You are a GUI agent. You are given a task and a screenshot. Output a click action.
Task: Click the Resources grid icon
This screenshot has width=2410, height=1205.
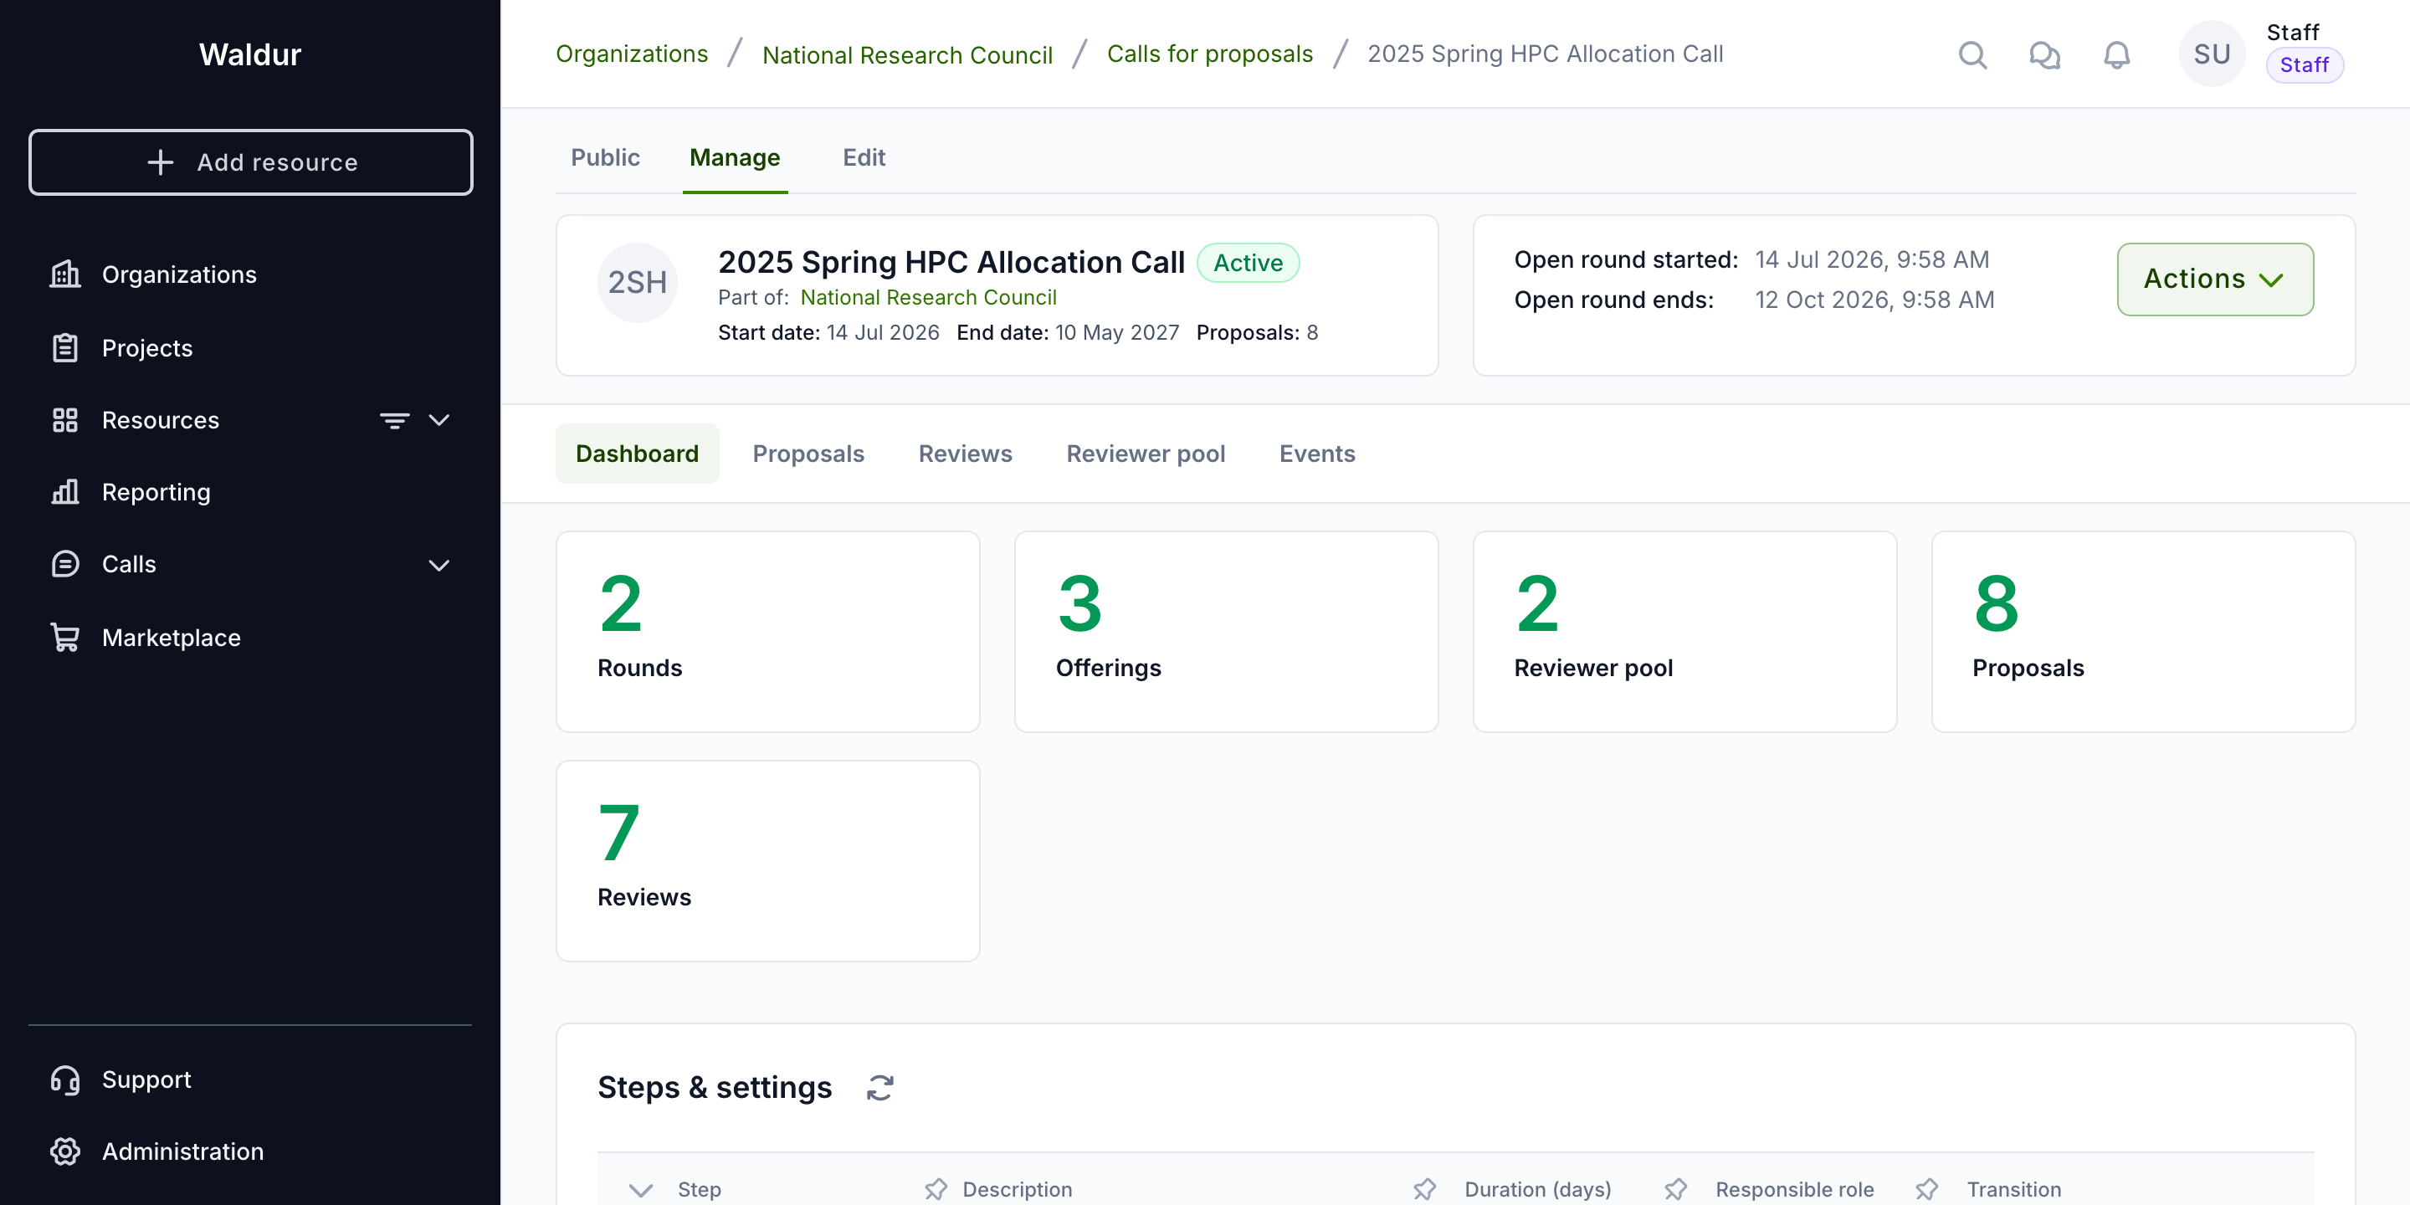point(64,420)
